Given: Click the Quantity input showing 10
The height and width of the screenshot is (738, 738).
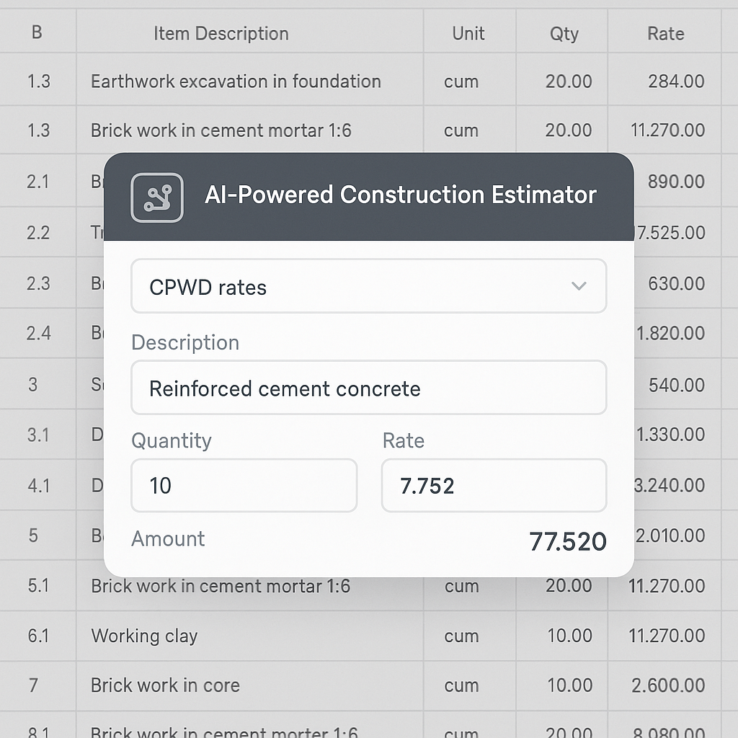Looking at the screenshot, I should click(x=244, y=485).
